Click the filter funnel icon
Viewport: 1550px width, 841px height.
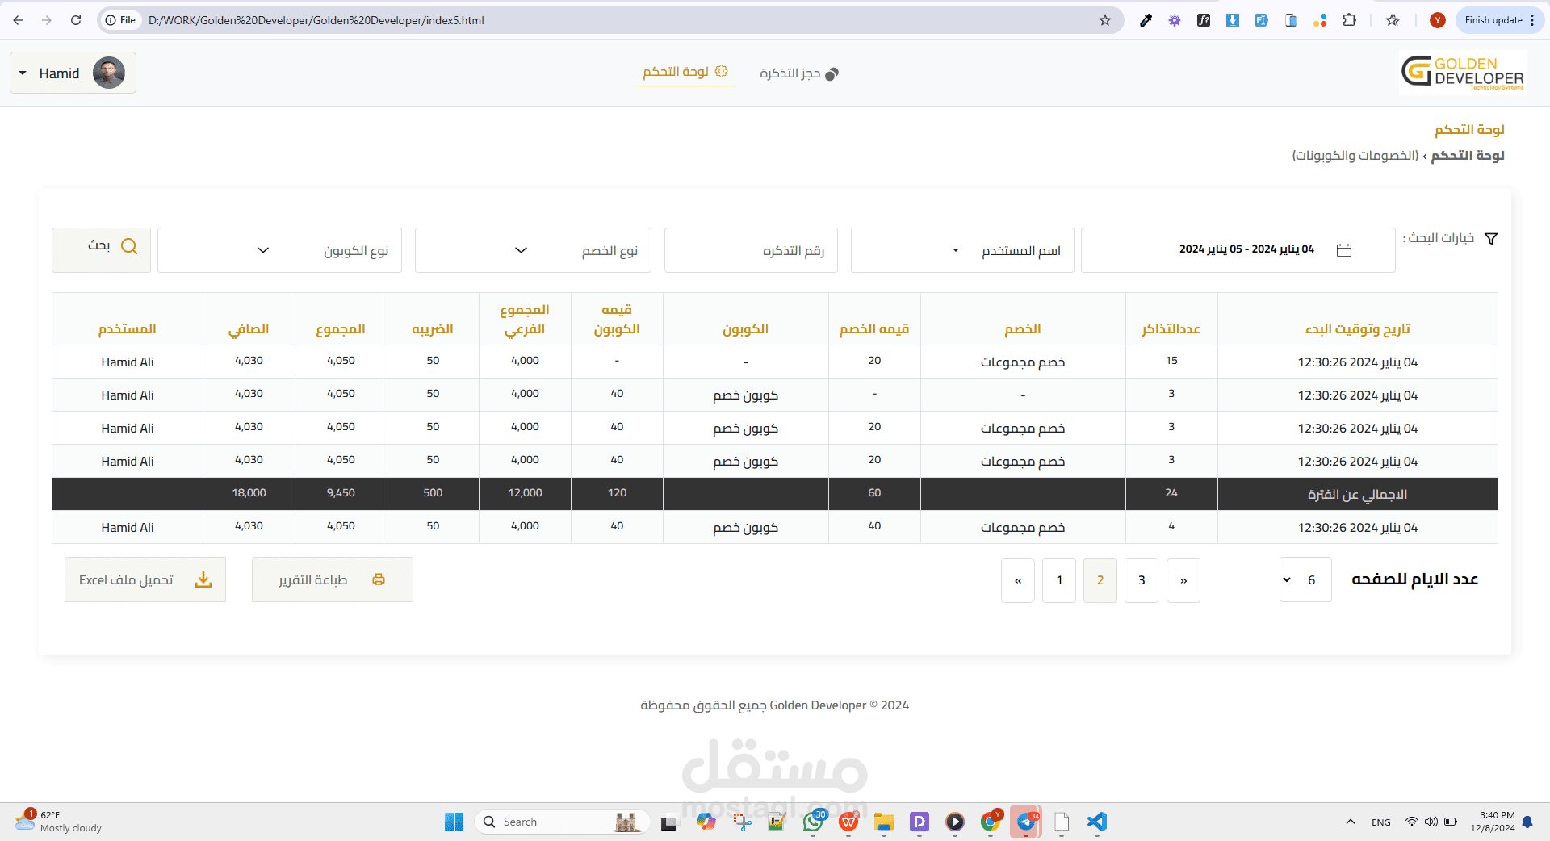[1491, 239]
